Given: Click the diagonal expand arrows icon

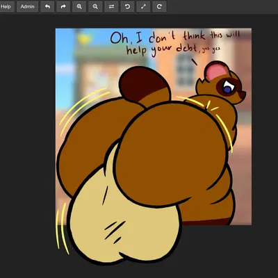Looking at the screenshot, I should (x=143, y=6).
